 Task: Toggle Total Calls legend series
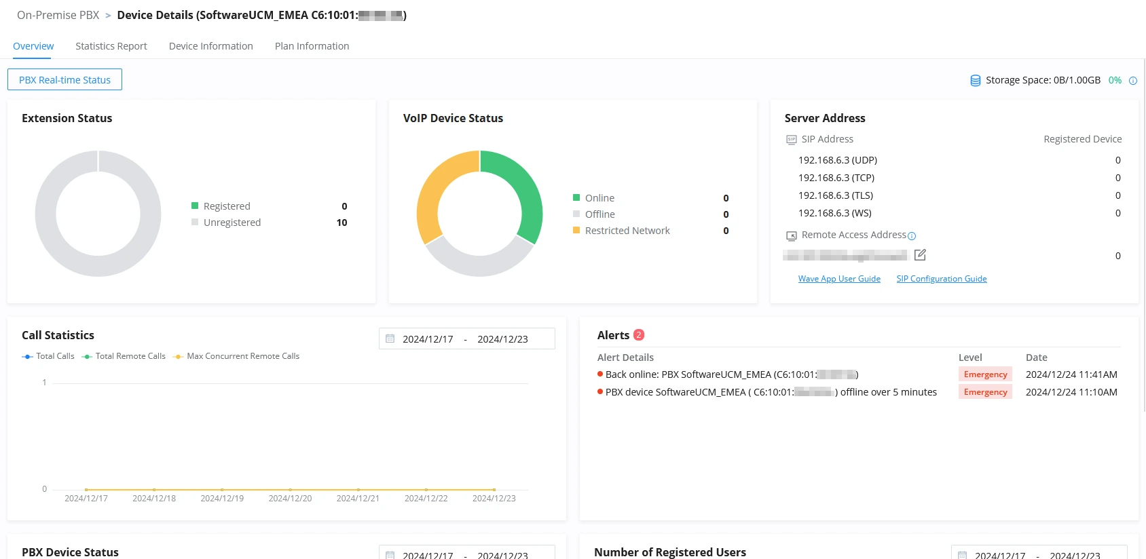coord(48,356)
